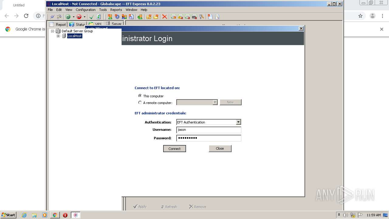Bookmark the Chrome page with the star

360,16
